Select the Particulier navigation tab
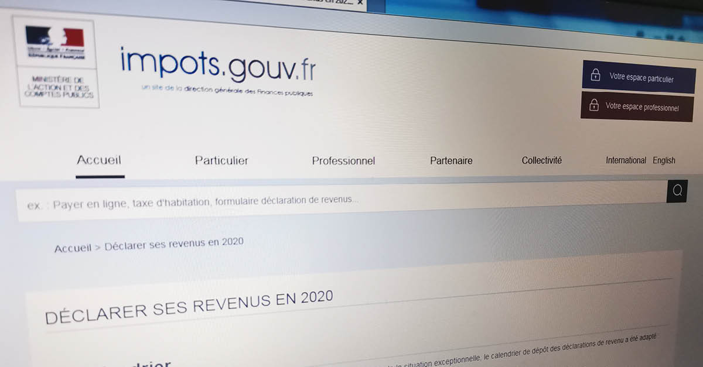This screenshot has height=367, width=703. click(221, 160)
